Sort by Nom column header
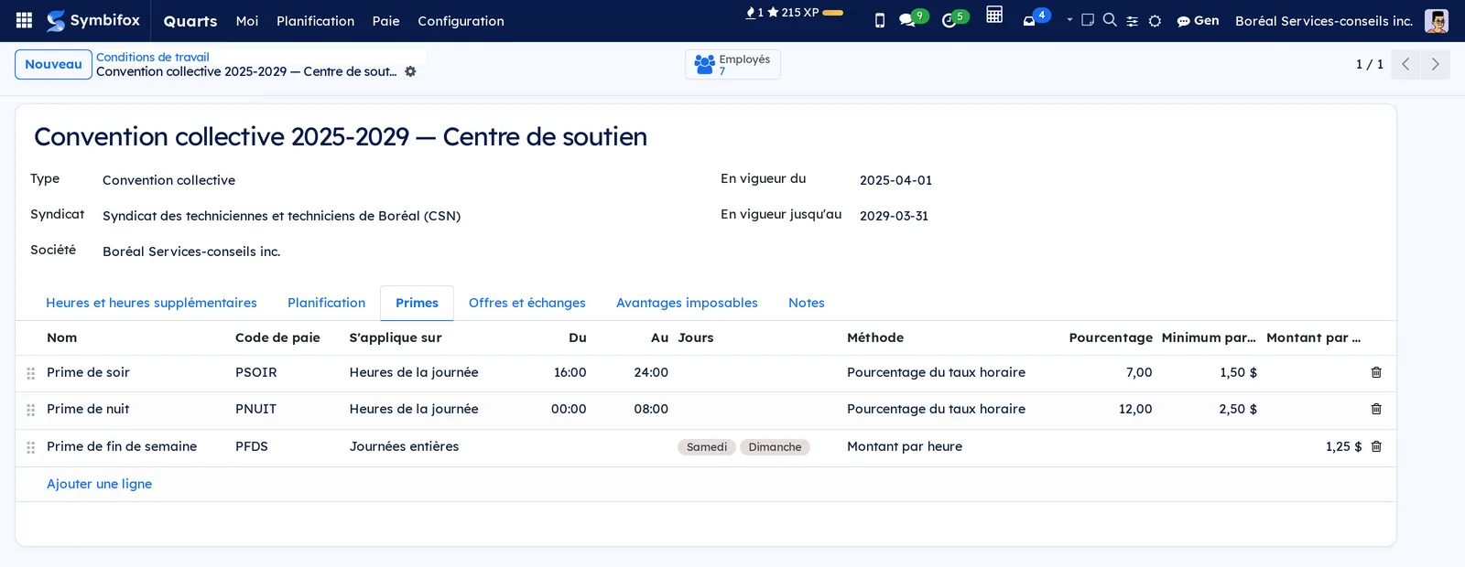This screenshot has width=1465, height=567. [x=62, y=337]
